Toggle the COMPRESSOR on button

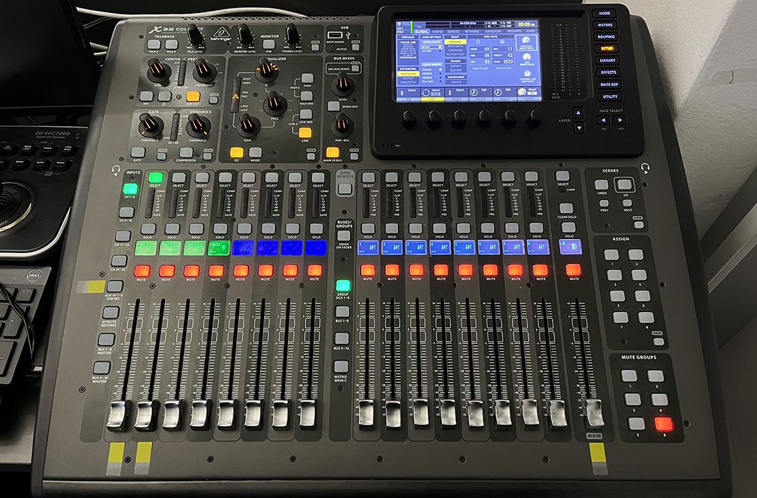point(186,153)
